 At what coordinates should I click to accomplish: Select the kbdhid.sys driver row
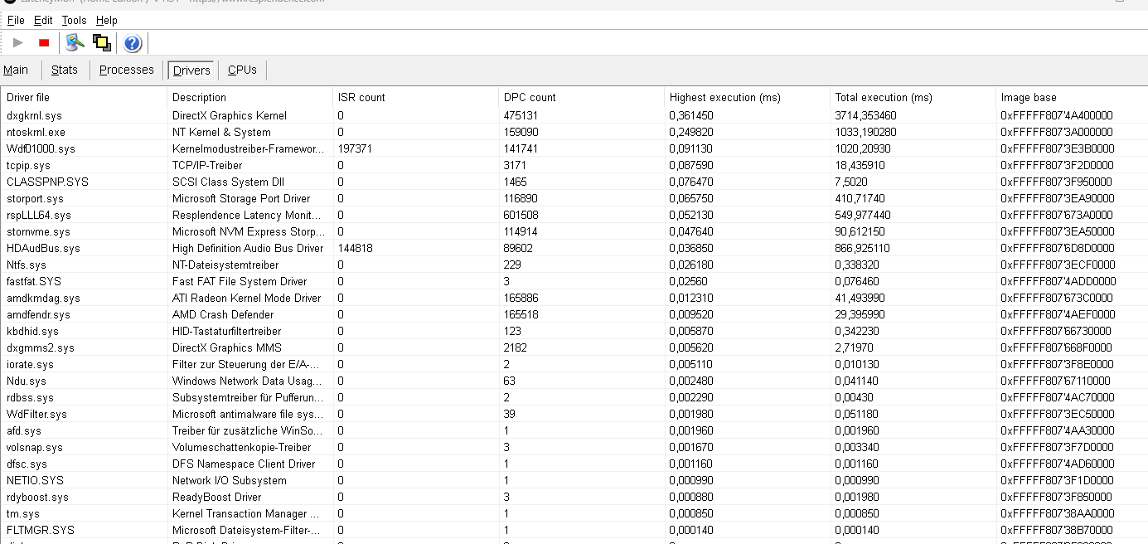574,331
